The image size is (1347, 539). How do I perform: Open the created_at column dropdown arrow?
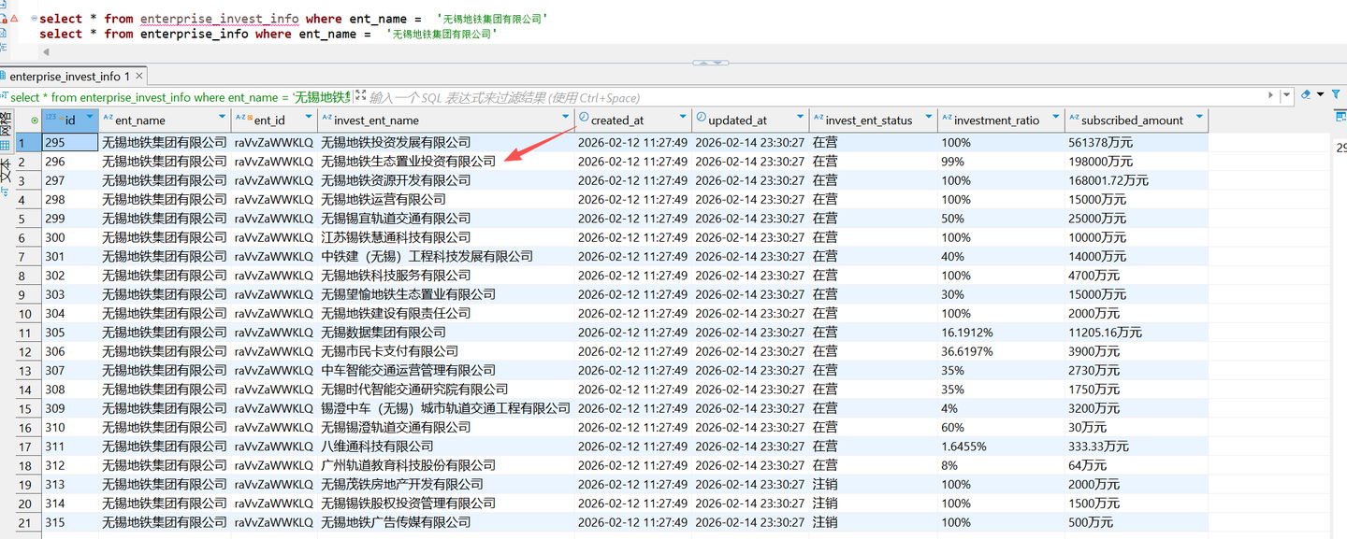683,119
